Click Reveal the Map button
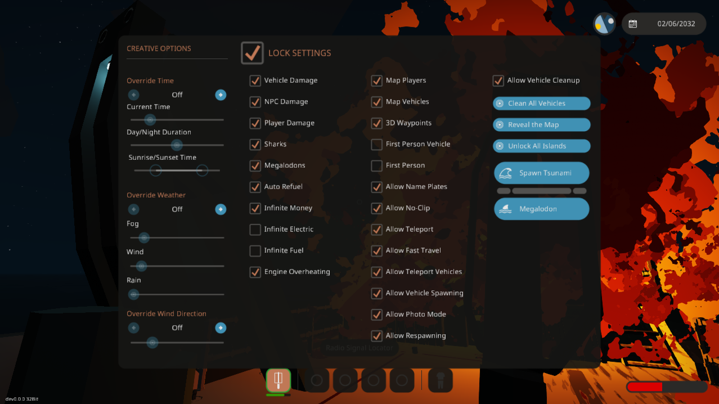Image resolution: width=719 pixels, height=404 pixels. click(x=542, y=125)
